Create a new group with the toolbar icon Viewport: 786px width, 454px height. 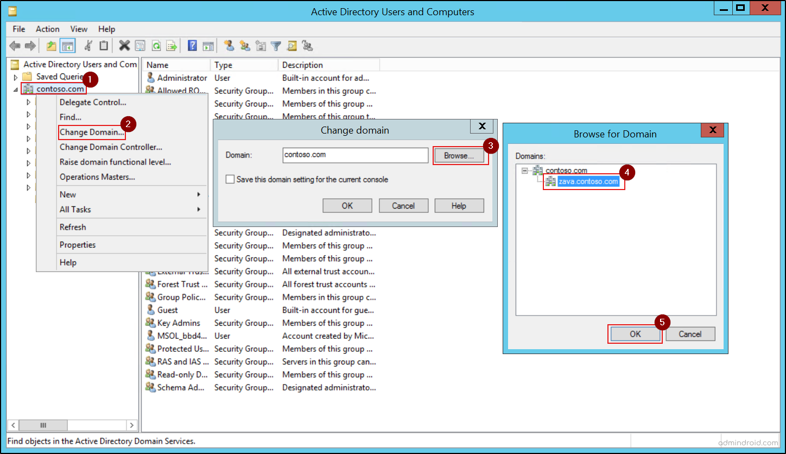click(245, 46)
